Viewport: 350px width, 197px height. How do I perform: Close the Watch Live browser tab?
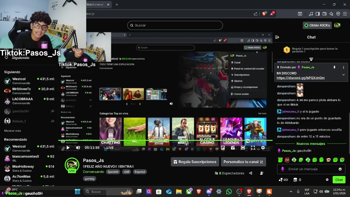tap(108, 4)
